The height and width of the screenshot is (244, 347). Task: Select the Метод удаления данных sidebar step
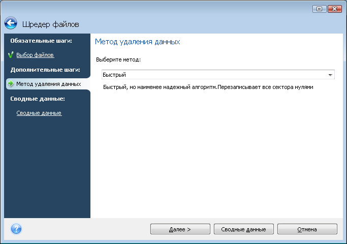(x=48, y=84)
